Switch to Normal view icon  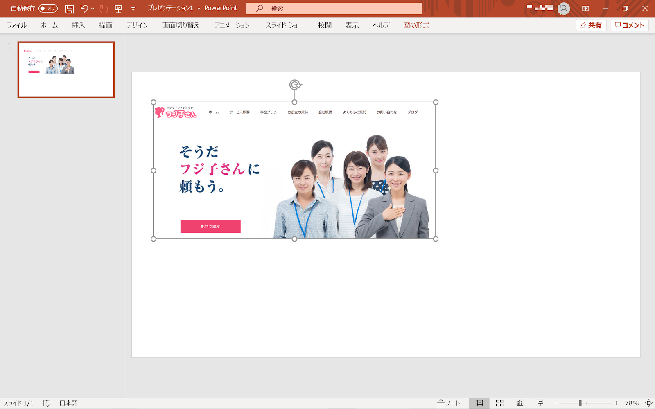click(x=479, y=403)
